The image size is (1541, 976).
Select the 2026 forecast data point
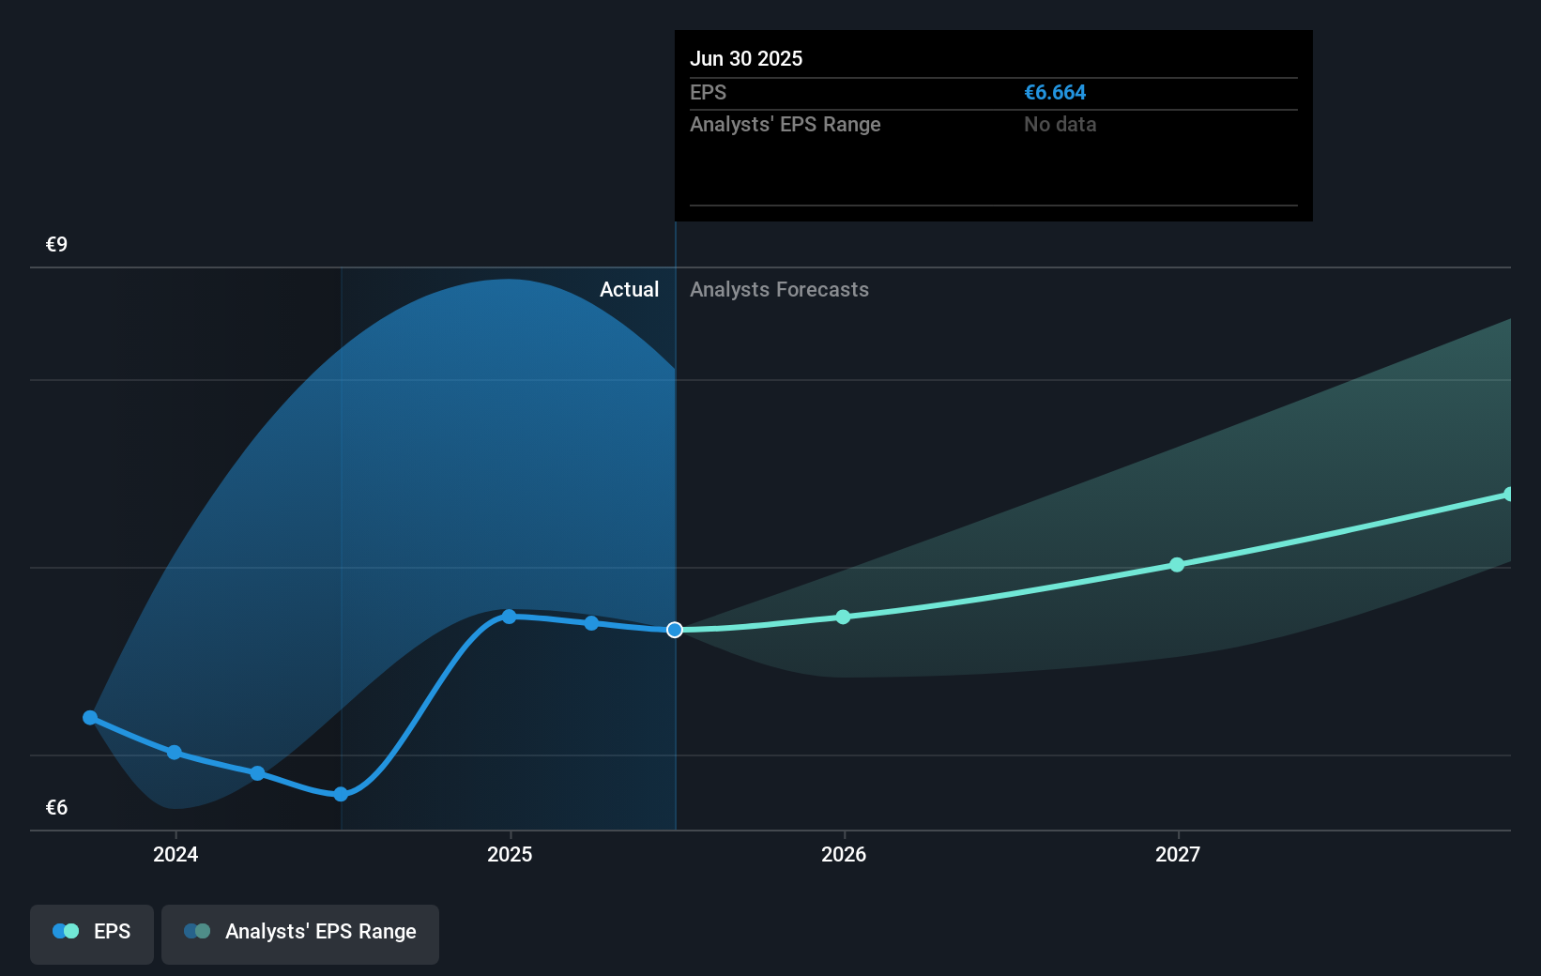[844, 617]
